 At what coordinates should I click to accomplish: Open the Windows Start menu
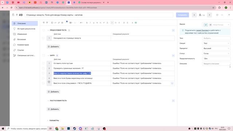[x=3, y=128]
